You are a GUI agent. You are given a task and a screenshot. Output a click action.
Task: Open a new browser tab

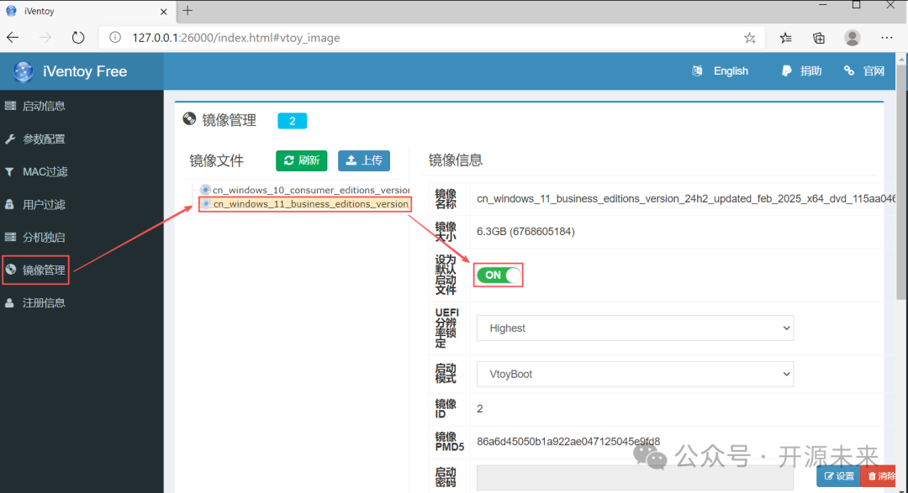(x=187, y=10)
